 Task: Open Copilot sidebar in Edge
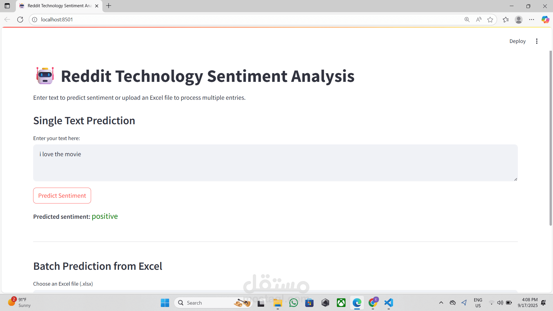pyautogui.click(x=545, y=19)
